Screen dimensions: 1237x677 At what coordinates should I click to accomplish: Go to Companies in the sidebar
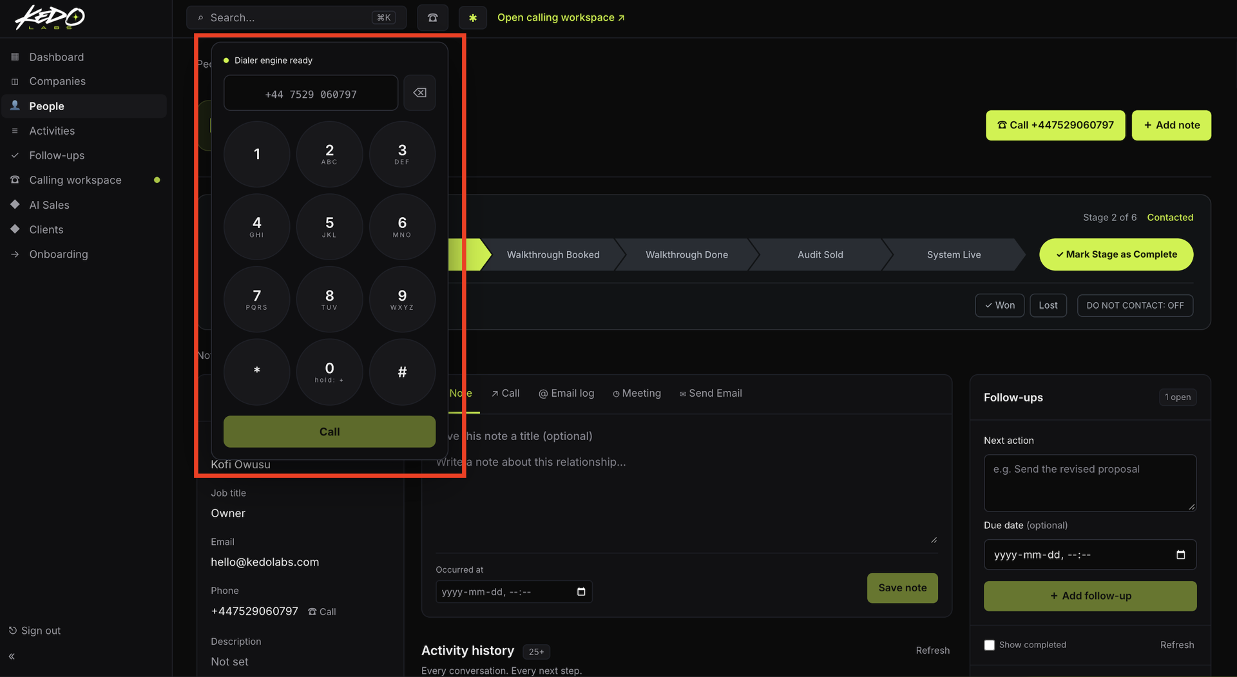tap(84, 81)
